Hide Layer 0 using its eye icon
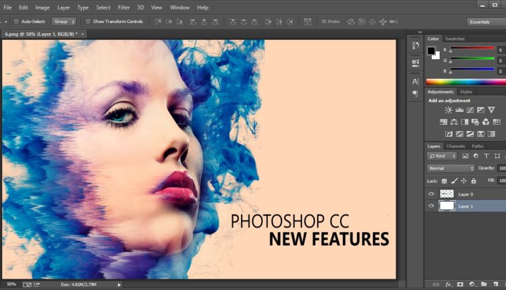Image resolution: width=506 pixels, height=290 pixels. [431, 194]
